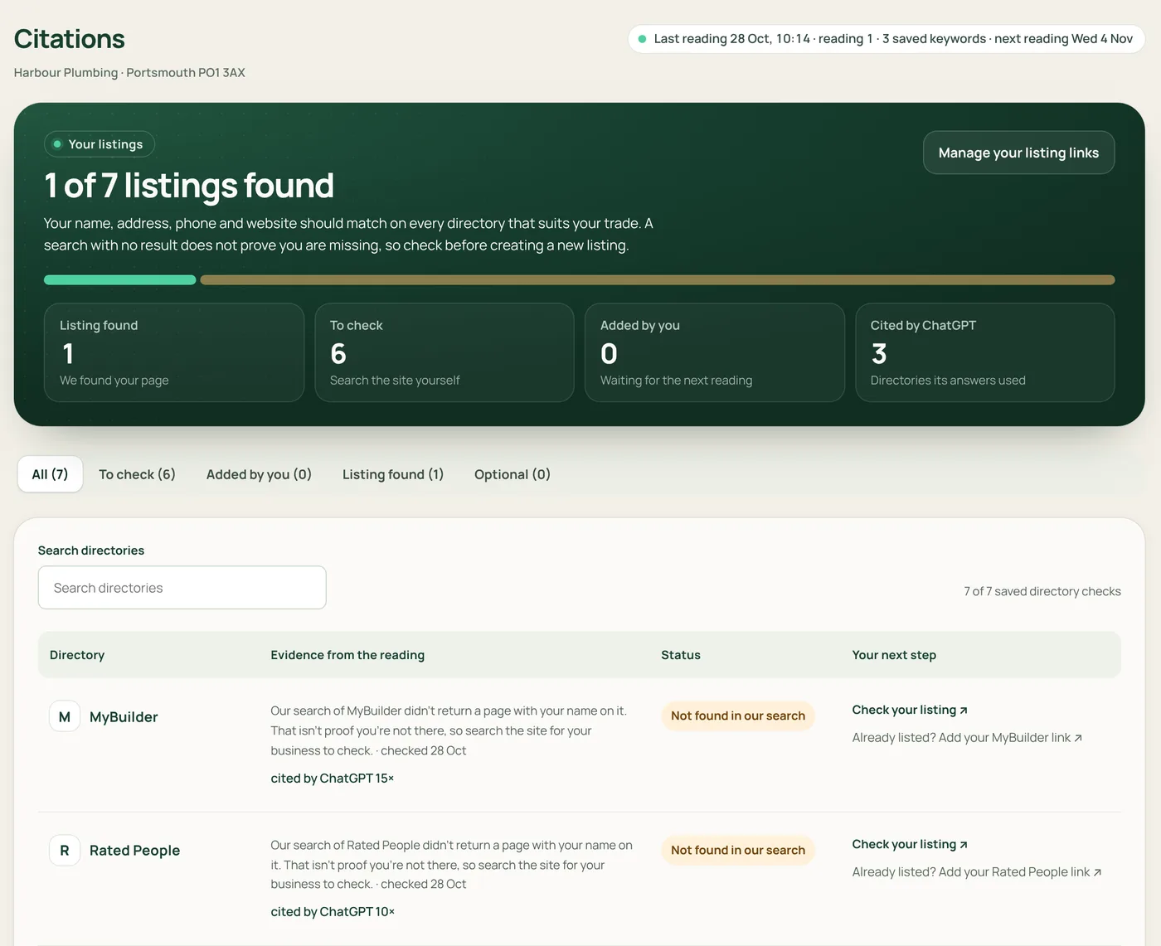The width and height of the screenshot is (1161, 946).
Task: Click the Rated People 'R' avatar icon
Action: (x=65, y=851)
